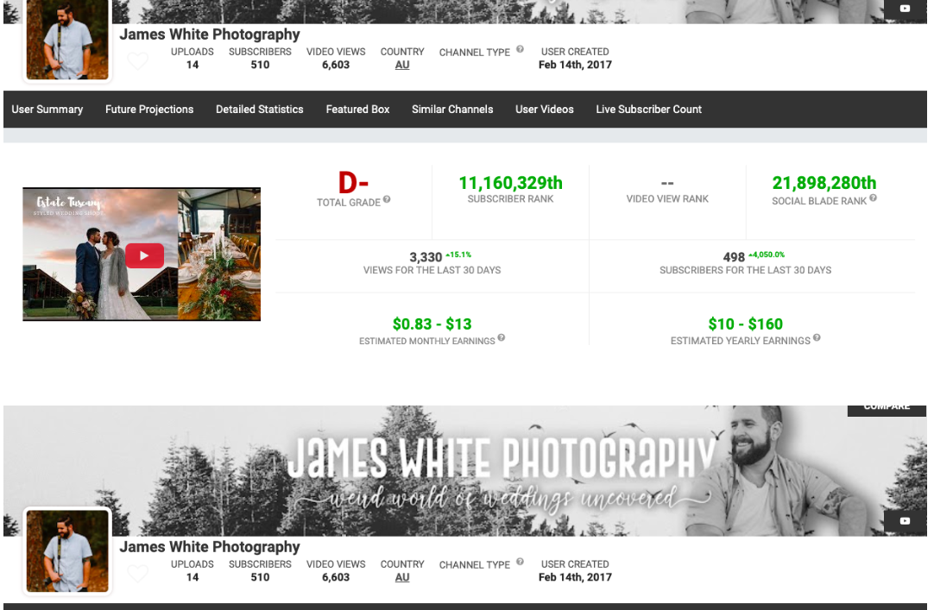
Task: Click the 510 subscribers count above the navigation bar
Action: pyautogui.click(x=260, y=65)
